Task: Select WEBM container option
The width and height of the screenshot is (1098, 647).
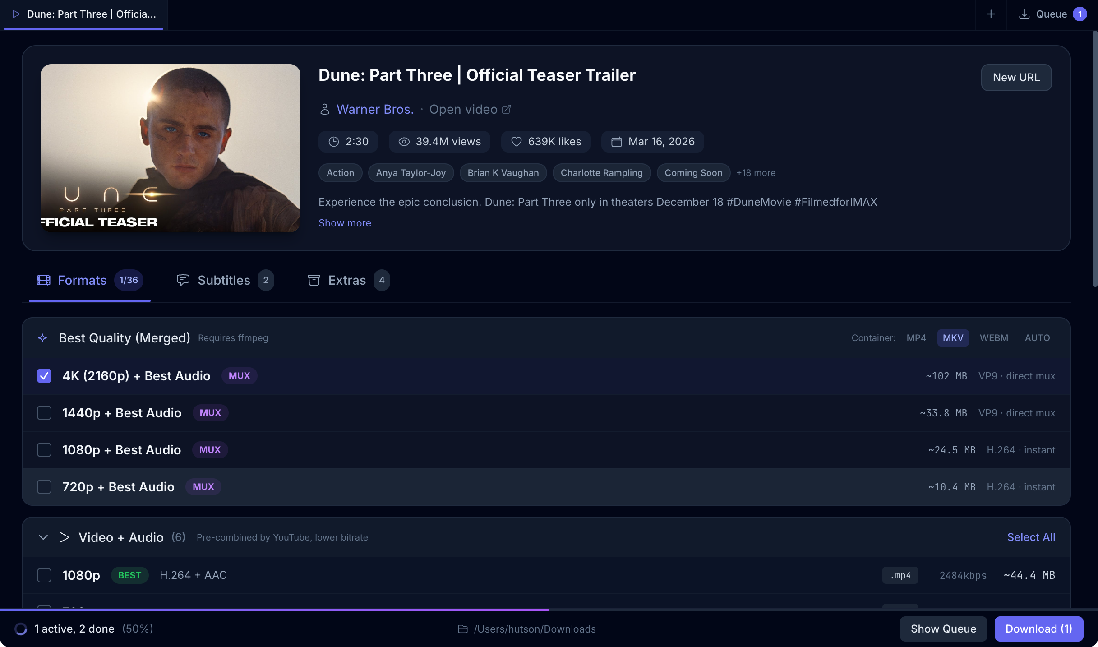Action: [994, 338]
